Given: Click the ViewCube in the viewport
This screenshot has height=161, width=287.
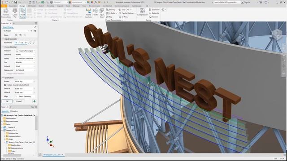Looking at the screenshot, I should pos(277,34).
